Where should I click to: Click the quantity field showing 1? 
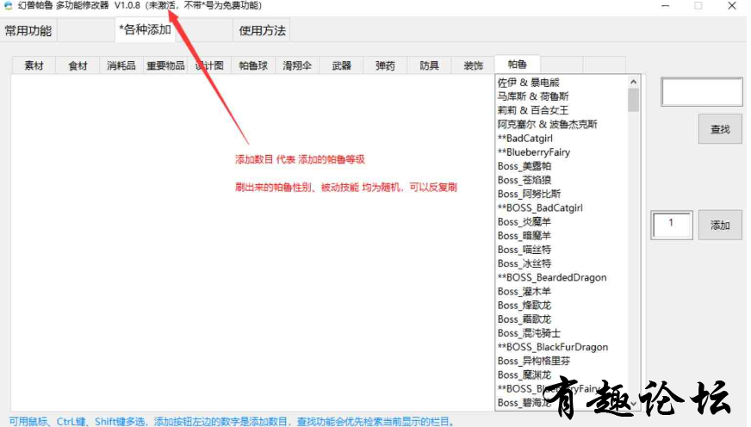672,225
